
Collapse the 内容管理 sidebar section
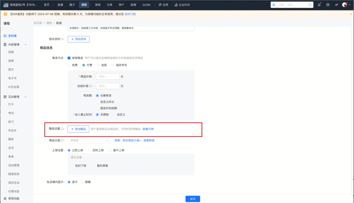tap(25, 44)
